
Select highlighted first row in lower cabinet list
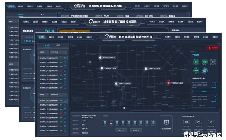coord(53,101)
